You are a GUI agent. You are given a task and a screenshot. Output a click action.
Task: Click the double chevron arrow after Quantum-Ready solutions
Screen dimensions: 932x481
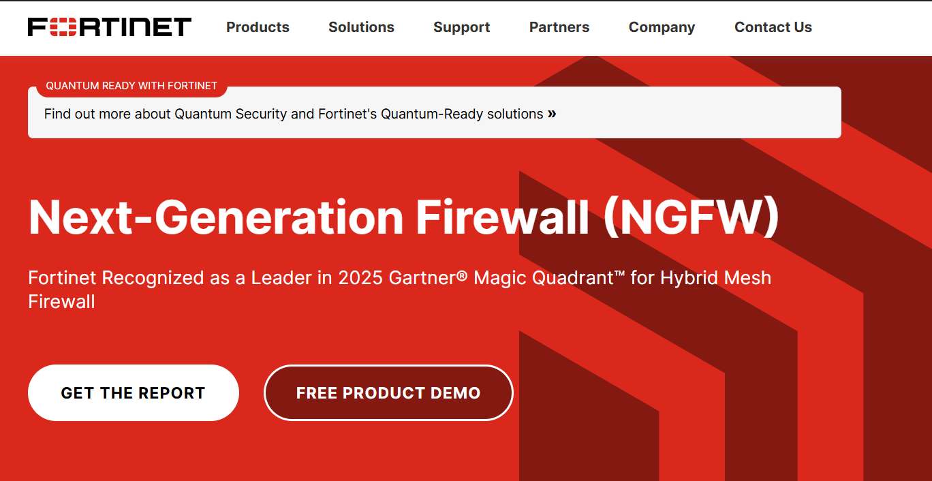(x=552, y=114)
